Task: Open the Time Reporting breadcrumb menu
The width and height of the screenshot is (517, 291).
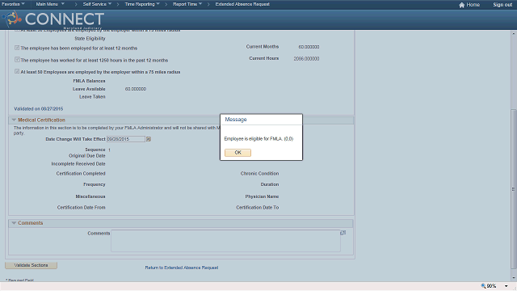Action: [x=142, y=4]
